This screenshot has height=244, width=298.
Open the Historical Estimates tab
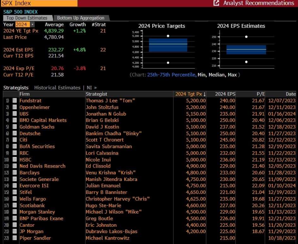tap(57, 88)
